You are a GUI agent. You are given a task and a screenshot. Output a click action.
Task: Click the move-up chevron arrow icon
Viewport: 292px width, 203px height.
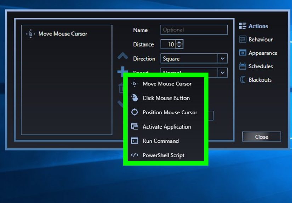tap(122, 56)
